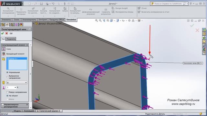Expand the Деталь2 flyout tree in the viewport
The height and width of the screenshot is (116, 207).
[34, 24]
